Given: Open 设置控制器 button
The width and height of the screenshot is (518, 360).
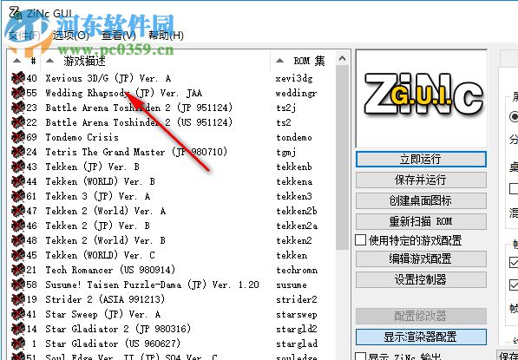Looking at the screenshot, I should click(x=421, y=279).
